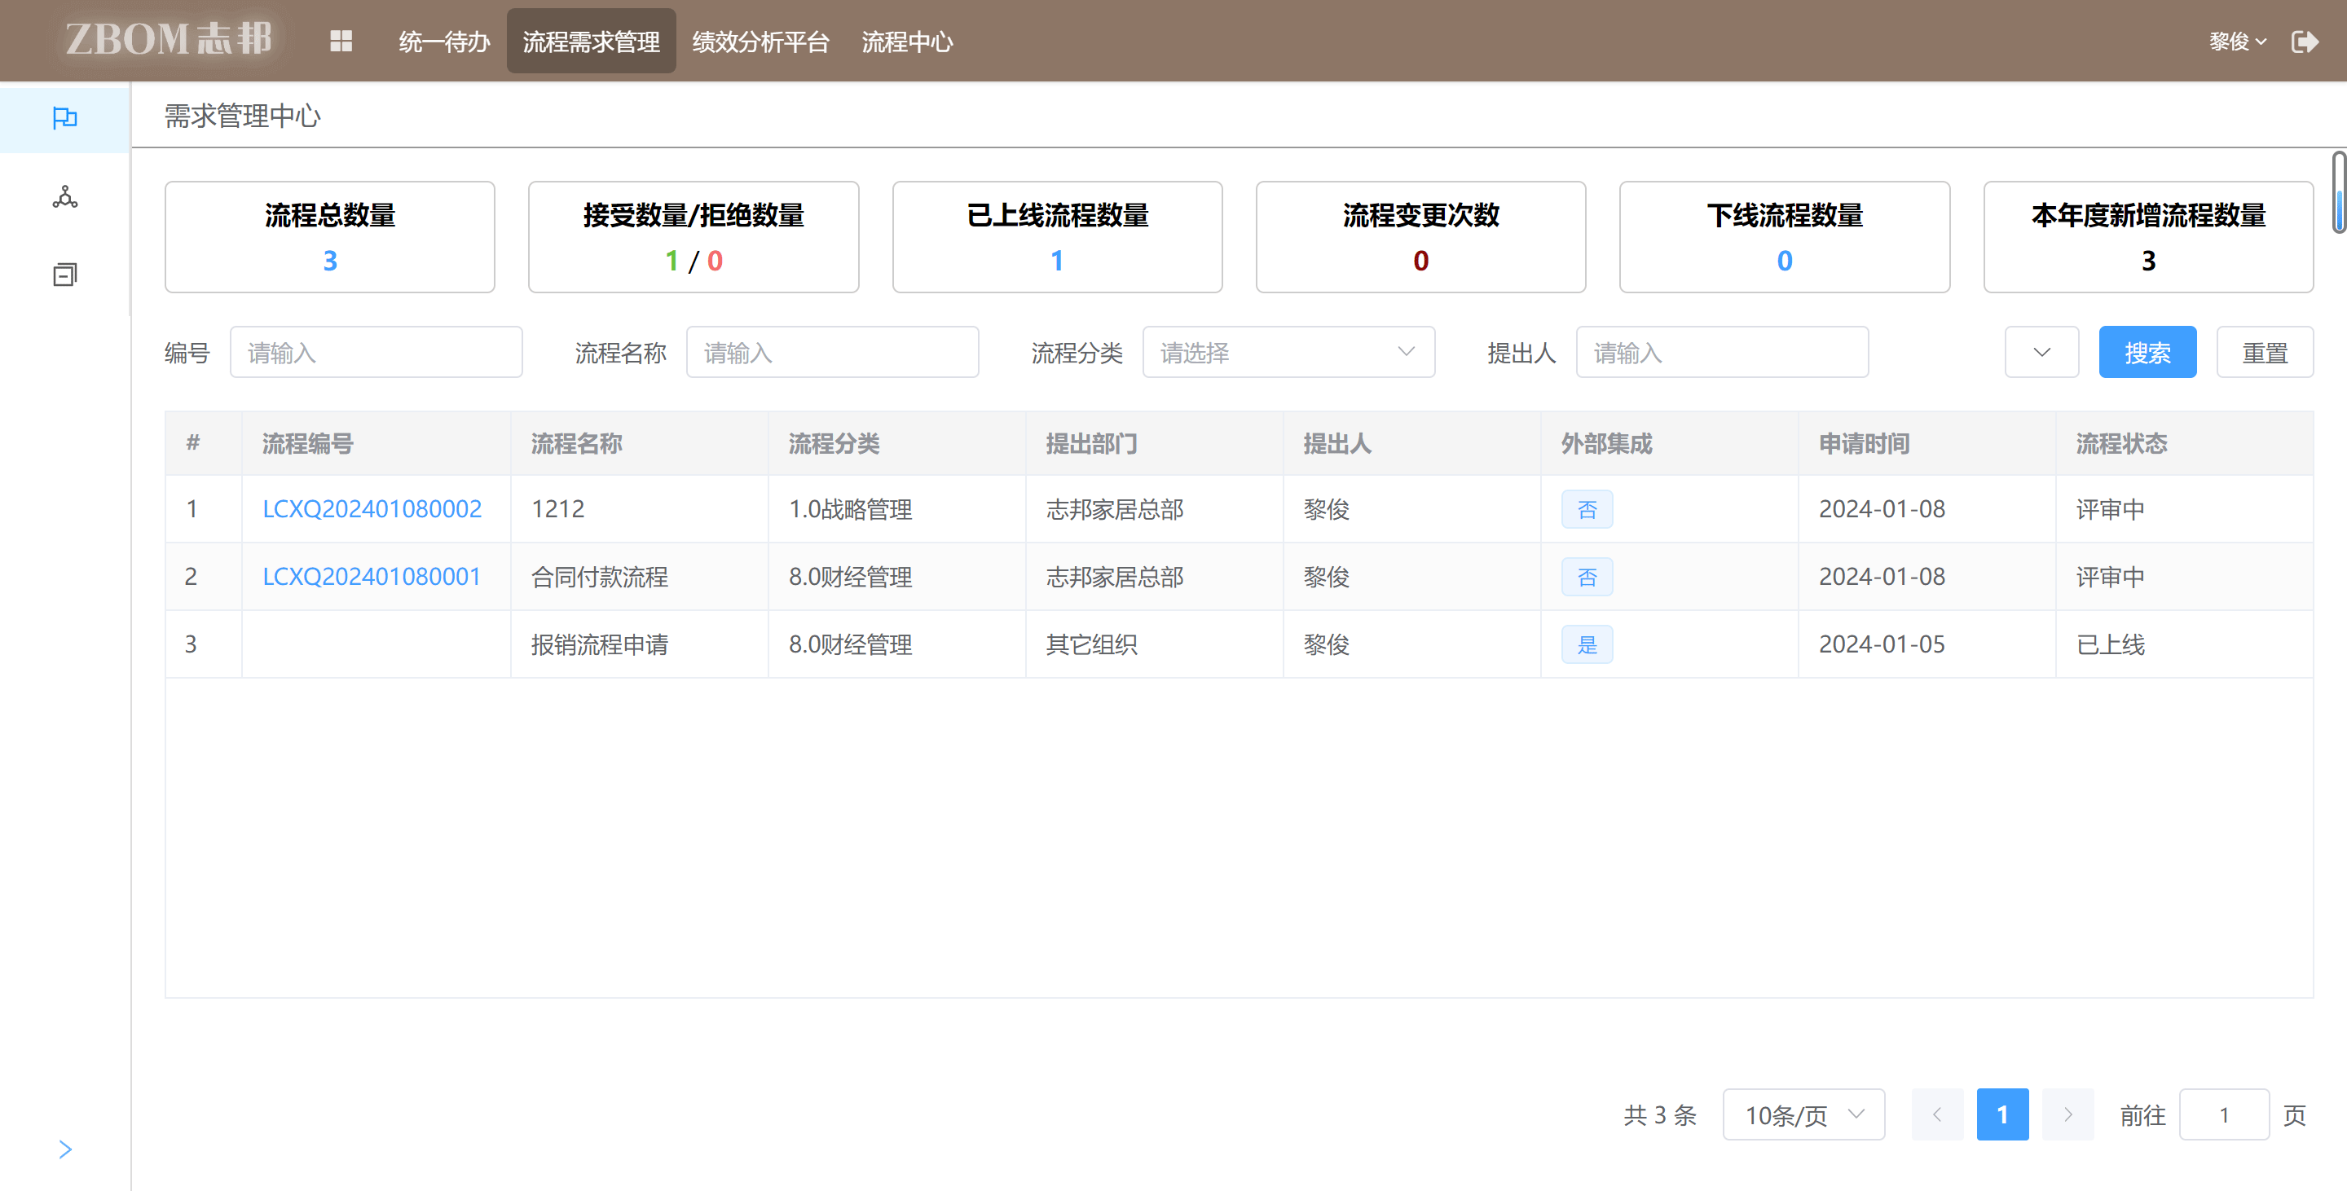Open the network nodes sidebar icon
The height and width of the screenshot is (1191, 2347).
(x=64, y=196)
